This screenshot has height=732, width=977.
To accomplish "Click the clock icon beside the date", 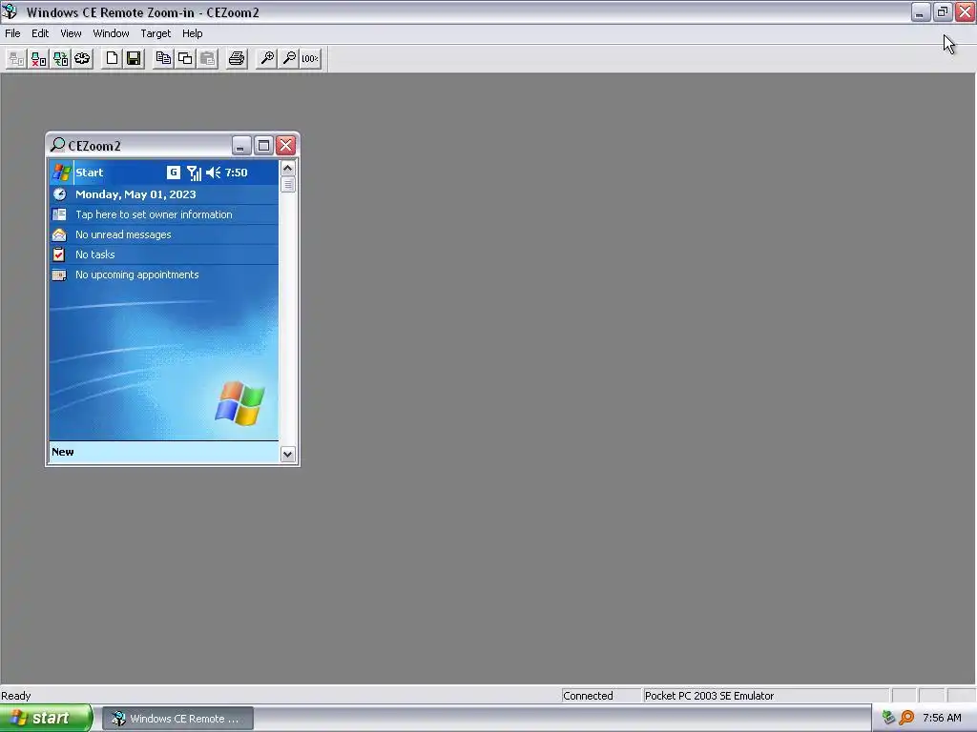I will tap(59, 194).
